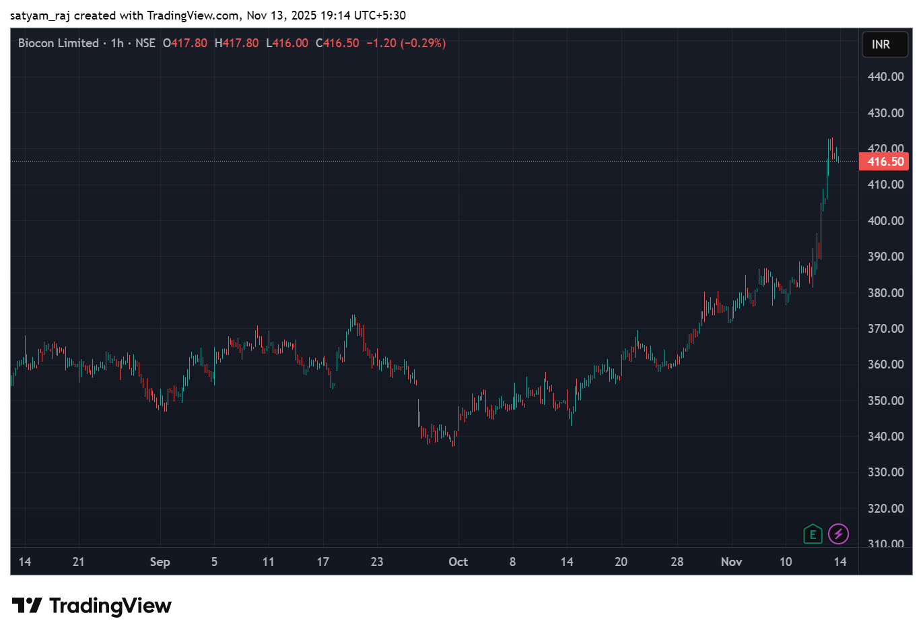Screen dimensions: 923x636
Task: Click the 14 date label near Nov
Action: pyautogui.click(x=840, y=561)
